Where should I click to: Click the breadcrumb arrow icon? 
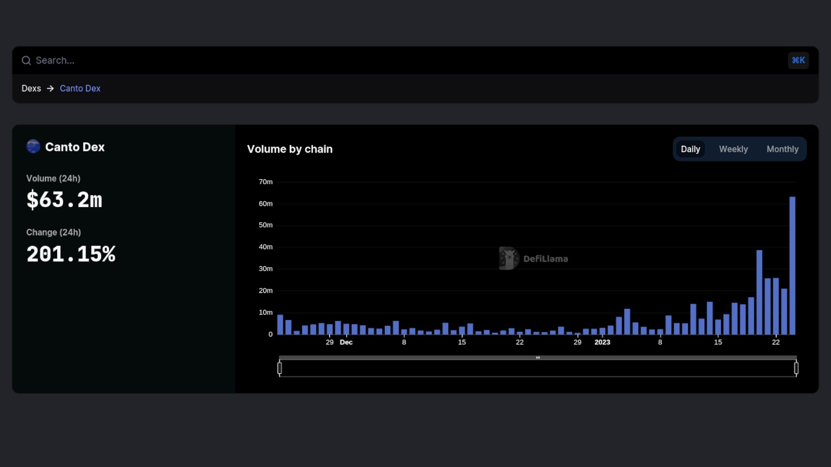coord(50,88)
